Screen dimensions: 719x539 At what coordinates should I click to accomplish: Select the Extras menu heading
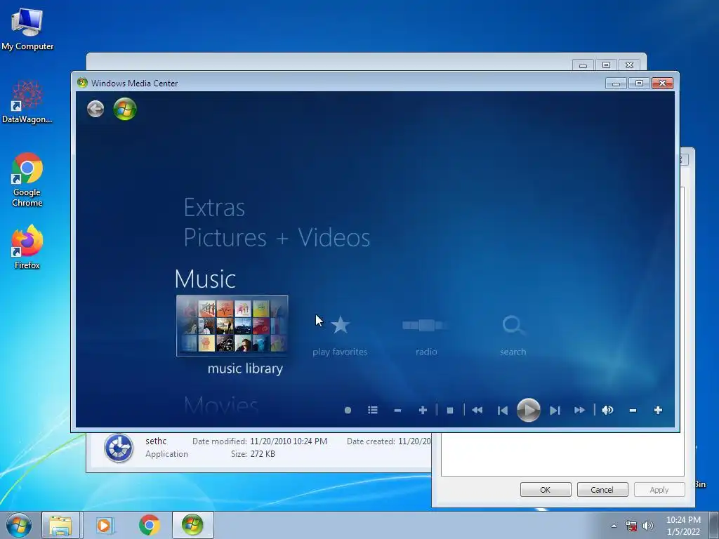214,208
